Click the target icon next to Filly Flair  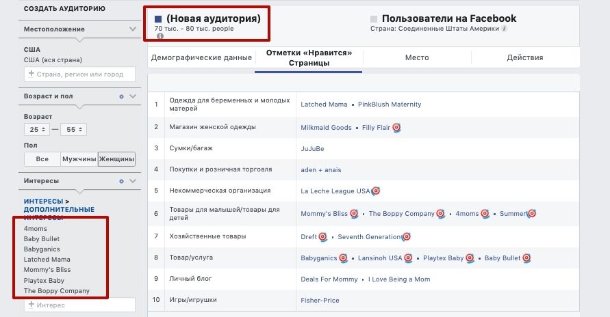point(396,127)
